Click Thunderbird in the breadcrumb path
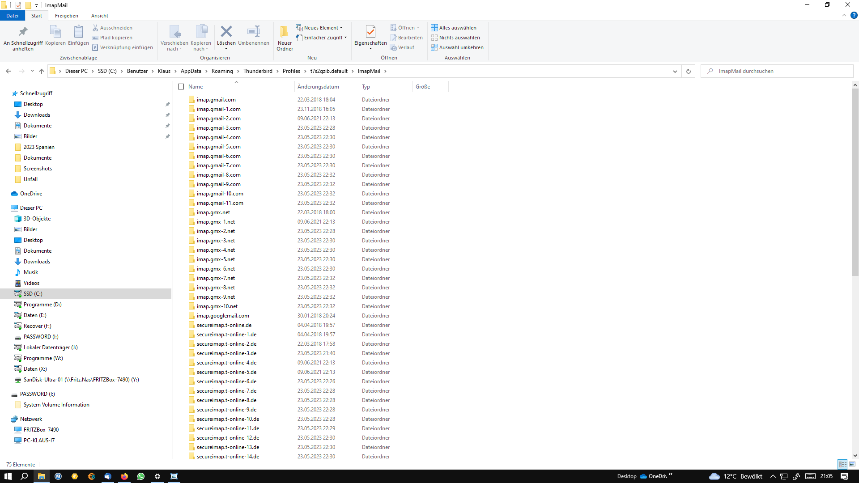This screenshot has height=483, width=859. point(258,71)
